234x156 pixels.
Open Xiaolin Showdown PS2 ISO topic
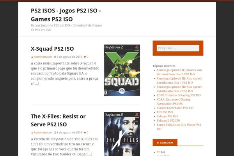[x=175, y=108]
